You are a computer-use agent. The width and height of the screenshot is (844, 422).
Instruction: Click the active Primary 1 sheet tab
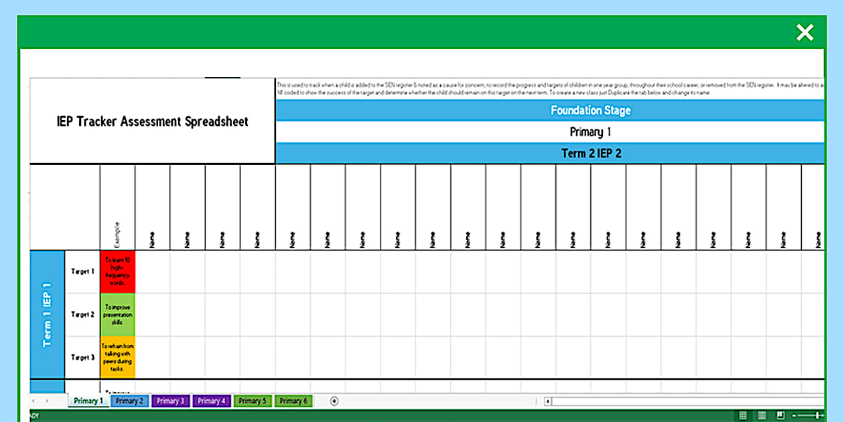pos(88,401)
